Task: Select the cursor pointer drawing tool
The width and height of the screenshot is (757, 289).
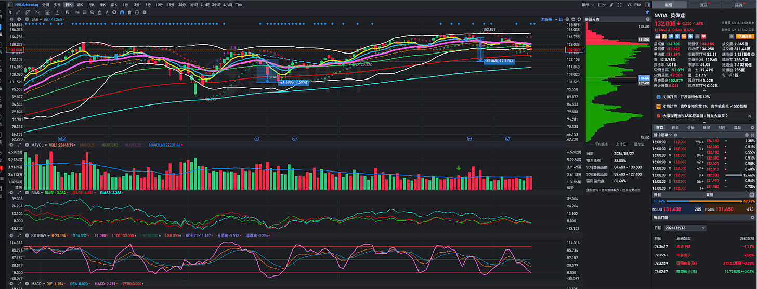Action: pos(10,12)
